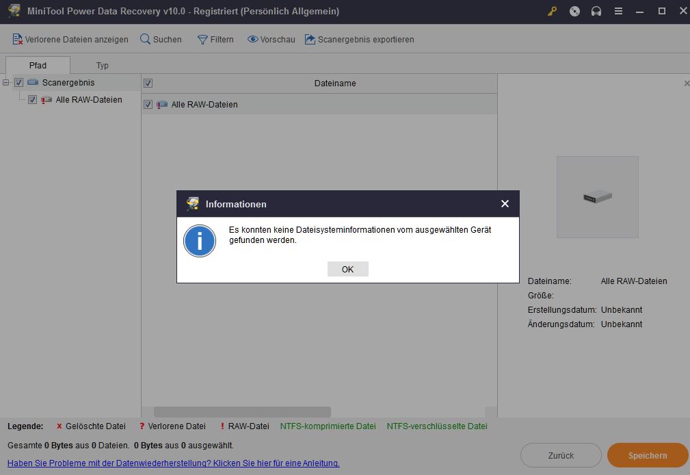Screen dimensions: 690x475
Task: Click OK in the Informationen dialog
Action: [347, 269]
